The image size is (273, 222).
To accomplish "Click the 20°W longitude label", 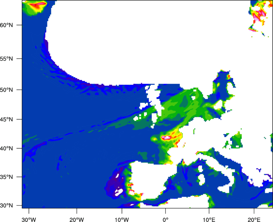I will (76, 220).
